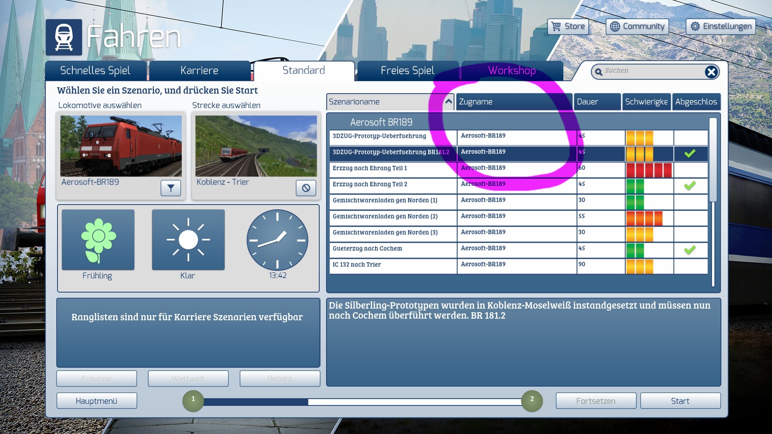Return via Hauptmenü button
This screenshot has height=434, width=772.
coord(96,401)
